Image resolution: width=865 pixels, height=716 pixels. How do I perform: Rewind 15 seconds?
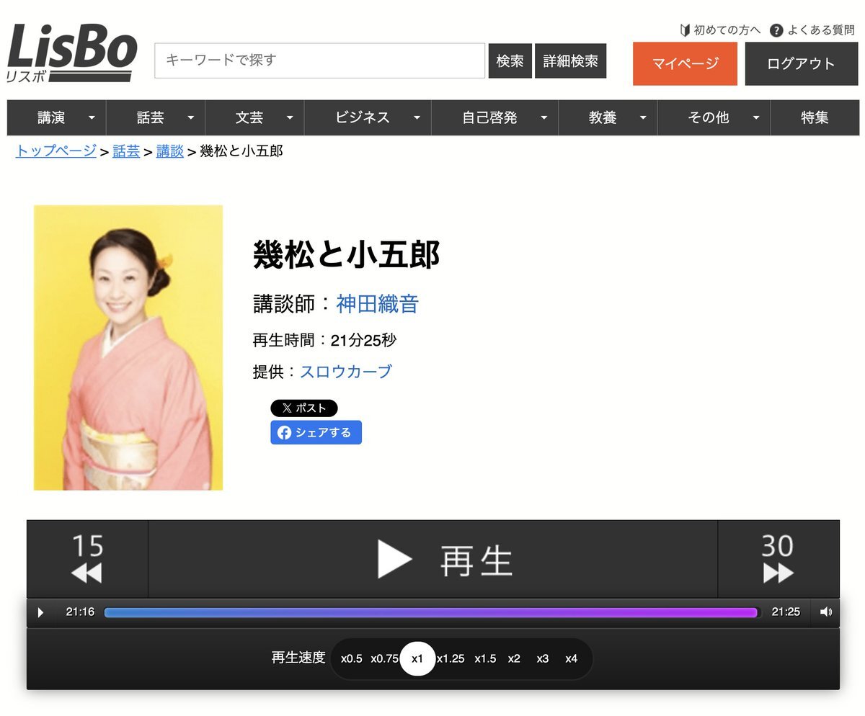87,559
